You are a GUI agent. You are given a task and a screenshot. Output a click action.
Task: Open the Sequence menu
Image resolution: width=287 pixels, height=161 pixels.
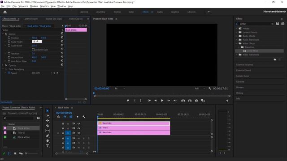pos(23,6)
